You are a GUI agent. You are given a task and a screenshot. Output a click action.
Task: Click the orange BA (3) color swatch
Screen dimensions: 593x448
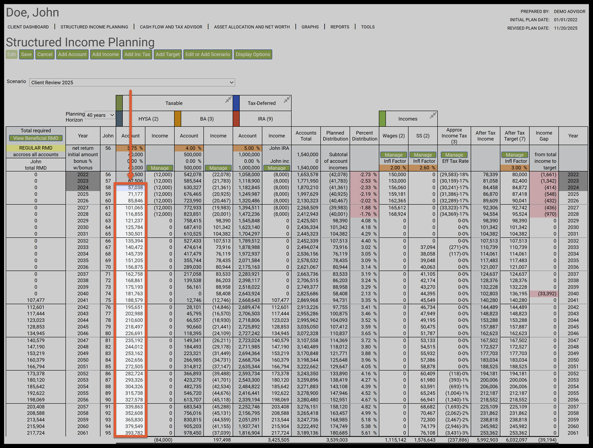178,119
